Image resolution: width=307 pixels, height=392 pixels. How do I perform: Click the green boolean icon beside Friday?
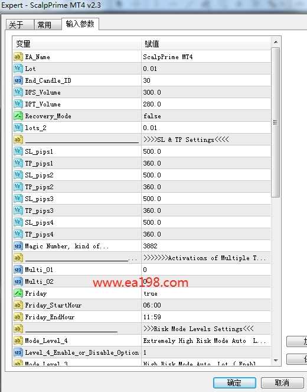(18, 293)
